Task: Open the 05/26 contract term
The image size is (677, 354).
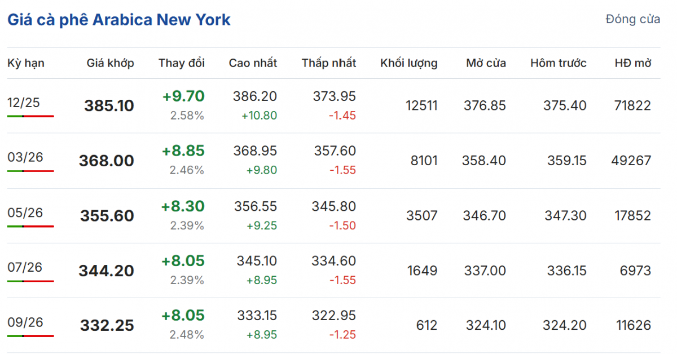Action: coord(25,213)
